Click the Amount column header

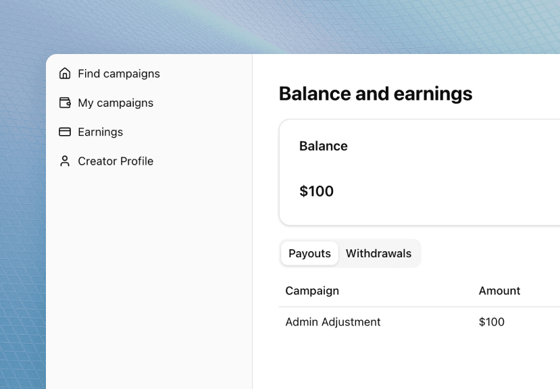click(499, 290)
